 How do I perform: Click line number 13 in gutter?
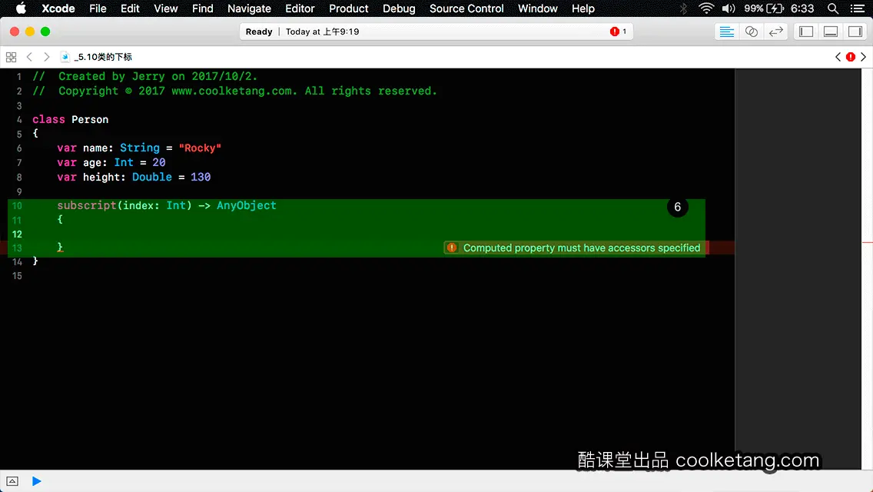click(17, 248)
